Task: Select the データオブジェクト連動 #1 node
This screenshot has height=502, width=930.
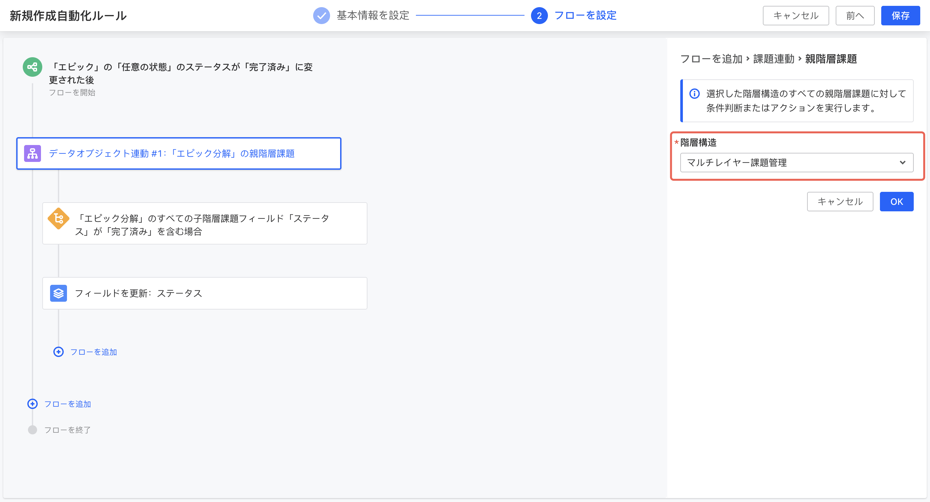Action: pos(179,153)
